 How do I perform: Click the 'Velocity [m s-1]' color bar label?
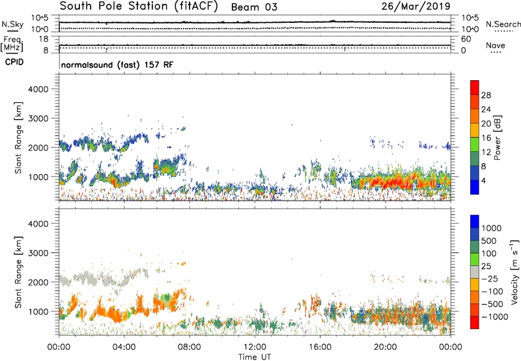tap(514, 272)
